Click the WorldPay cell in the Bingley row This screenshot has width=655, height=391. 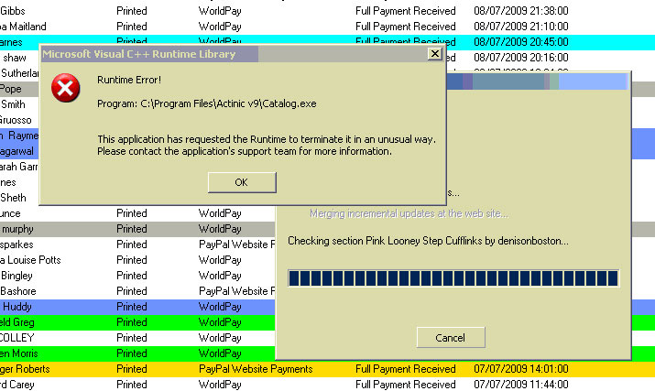220,276
